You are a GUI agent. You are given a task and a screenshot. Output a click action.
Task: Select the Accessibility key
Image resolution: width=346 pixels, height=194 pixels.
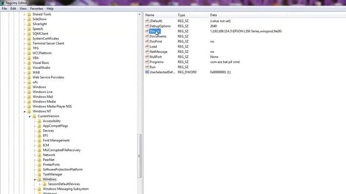(x=52, y=121)
